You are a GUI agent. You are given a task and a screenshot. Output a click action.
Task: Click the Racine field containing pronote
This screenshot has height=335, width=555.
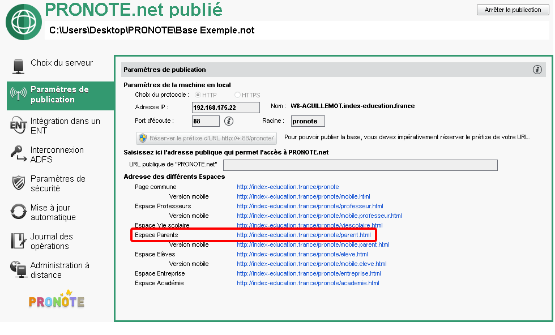(308, 121)
